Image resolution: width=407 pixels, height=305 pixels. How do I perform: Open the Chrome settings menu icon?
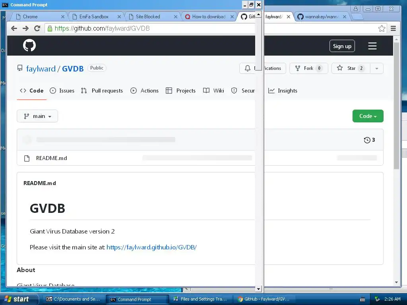click(x=393, y=28)
